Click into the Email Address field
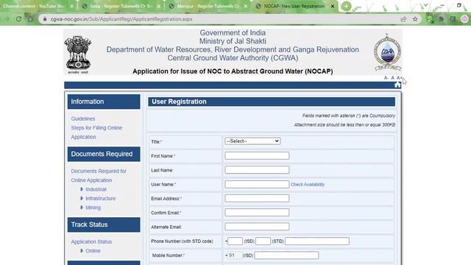Screen dimensions: 471x265 pyautogui.click(x=257, y=198)
